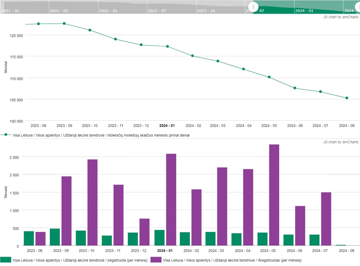Image resolution: width=360 pixels, height=266 pixels.
Task: Click green bar for 2023 - 11
Action: 107,240
